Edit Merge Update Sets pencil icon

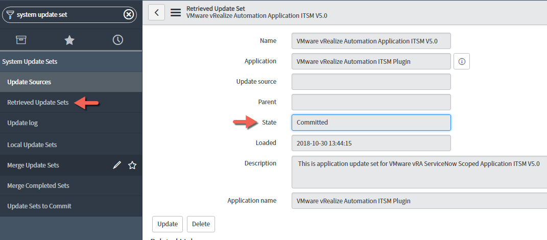(x=117, y=165)
